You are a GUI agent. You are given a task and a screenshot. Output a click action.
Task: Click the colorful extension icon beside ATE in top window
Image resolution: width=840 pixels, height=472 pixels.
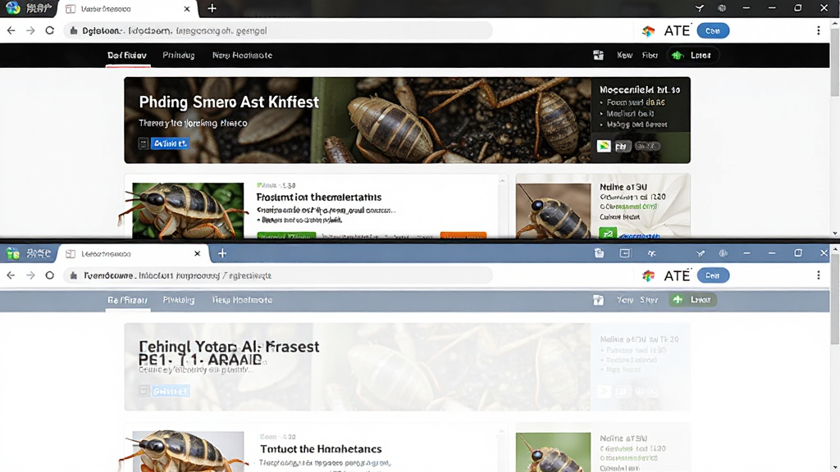point(648,31)
